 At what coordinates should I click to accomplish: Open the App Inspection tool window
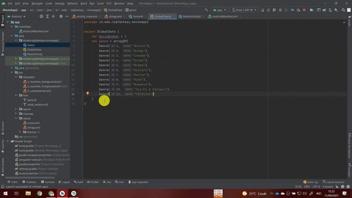tap(138, 182)
